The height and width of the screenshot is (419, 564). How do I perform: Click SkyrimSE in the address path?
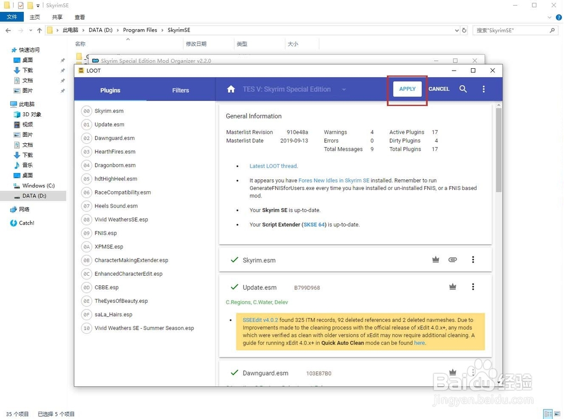tap(179, 30)
